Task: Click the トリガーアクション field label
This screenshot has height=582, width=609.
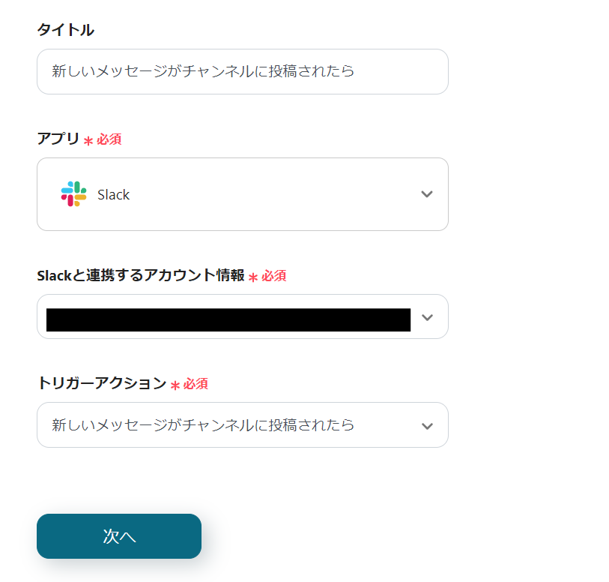Action: (102, 383)
